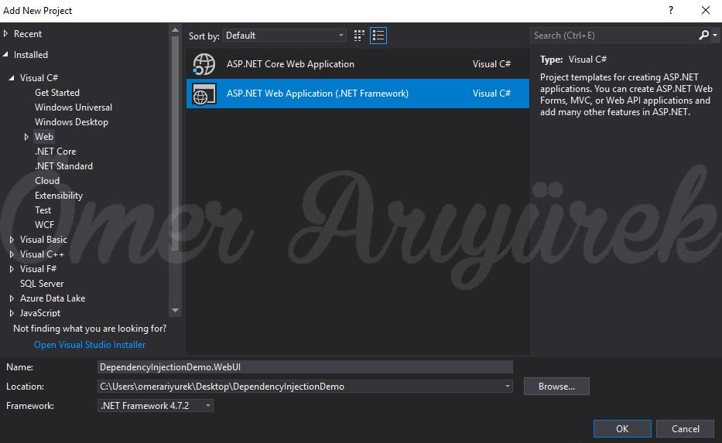722x443 pixels.
Task: Collapse the Installed section
Action: click(x=5, y=54)
